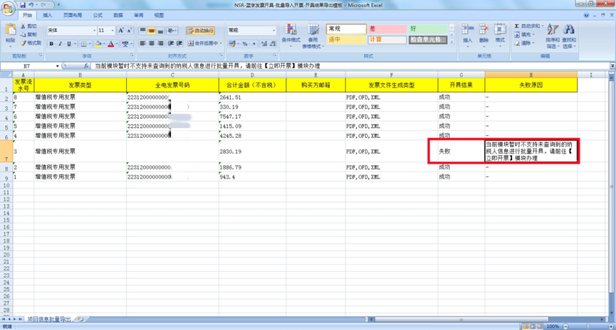Activate the 格式刷 format painter
Image resolution: width=616 pixels, height=330 pixels.
(31, 43)
